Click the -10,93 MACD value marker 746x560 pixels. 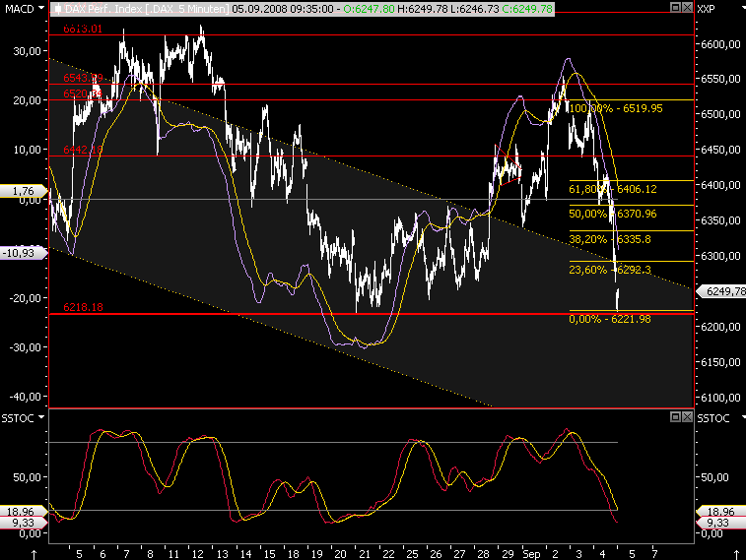24,253
